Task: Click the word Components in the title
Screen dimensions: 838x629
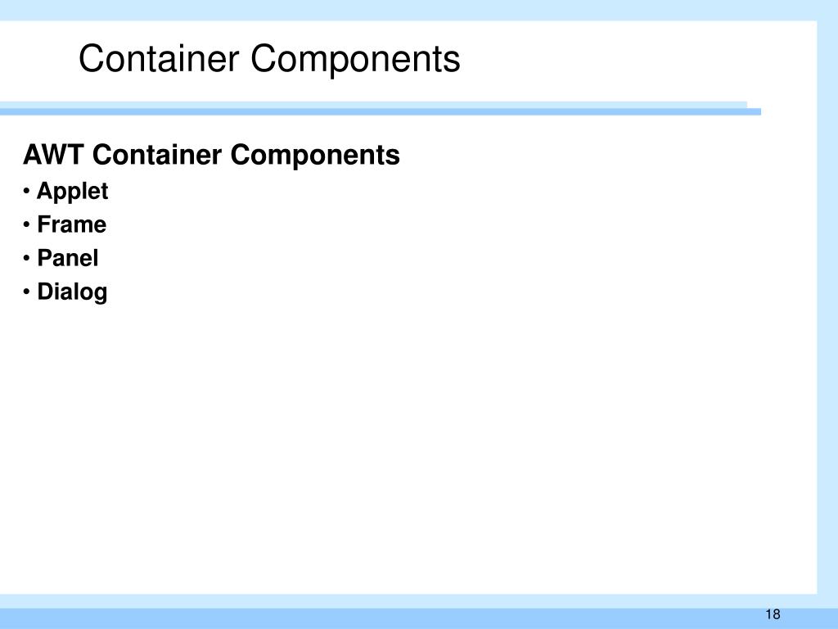Action: (355, 59)
